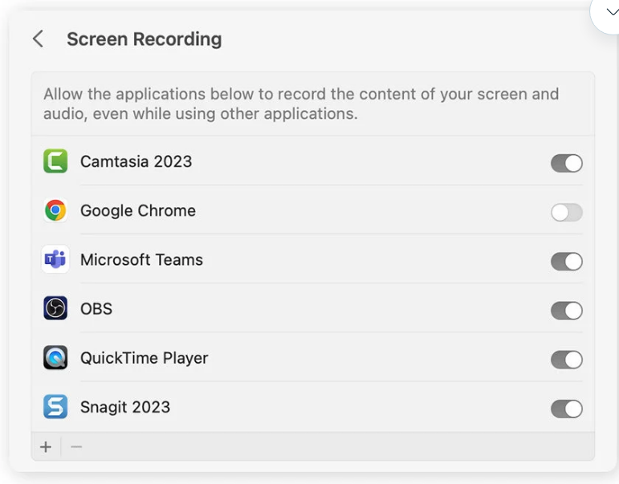Click the Snagit 2023 app icon
This screenshot has height=484, width=619.
click(x=55, y=407)
